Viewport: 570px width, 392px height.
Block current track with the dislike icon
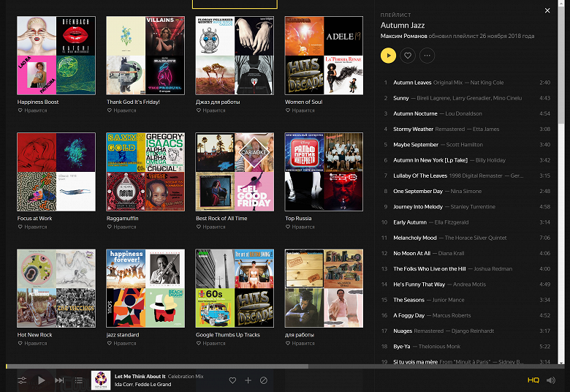coord(264,380)
